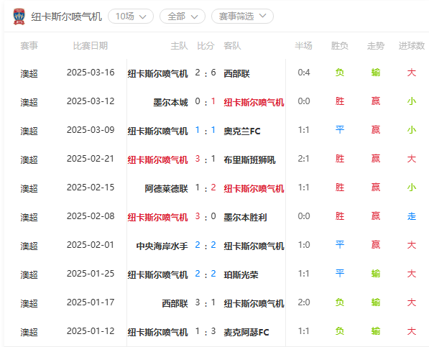Screen dimensions: 429x347
Task: Open 阿德莱德联 team link
Action: 166,189
